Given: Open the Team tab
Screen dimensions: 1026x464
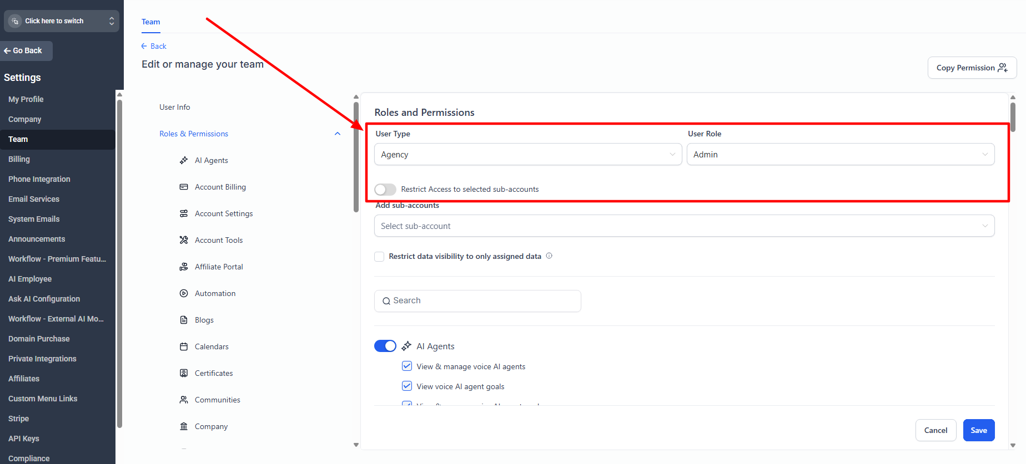Looking at the screenshot, I should [151, 22].
